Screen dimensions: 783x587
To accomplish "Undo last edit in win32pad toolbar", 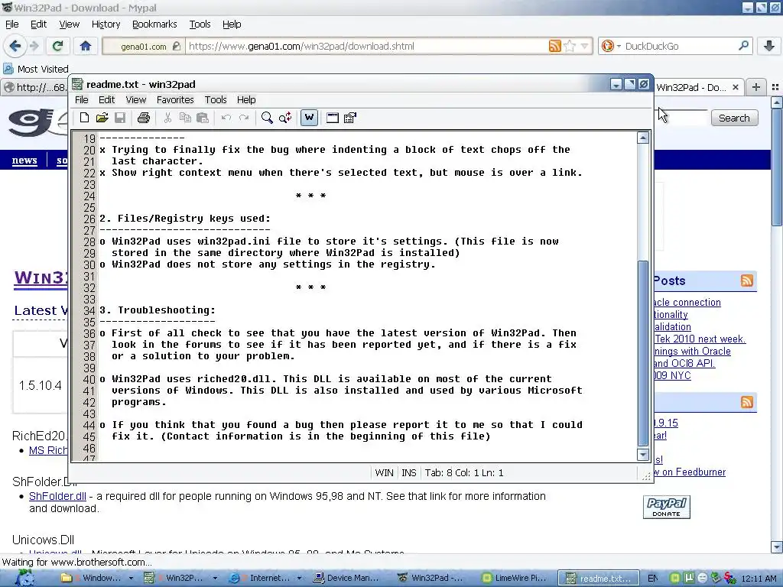I will tap(226, 118).
